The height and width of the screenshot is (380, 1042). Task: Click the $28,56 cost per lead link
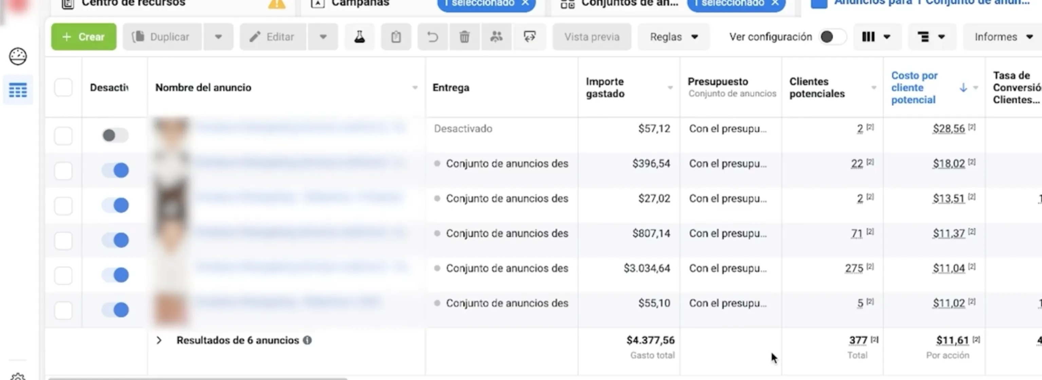tap(949, 129)
